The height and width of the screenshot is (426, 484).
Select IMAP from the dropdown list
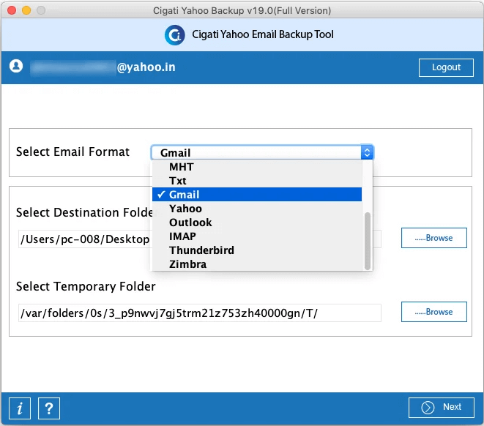(x=257, y=236)
